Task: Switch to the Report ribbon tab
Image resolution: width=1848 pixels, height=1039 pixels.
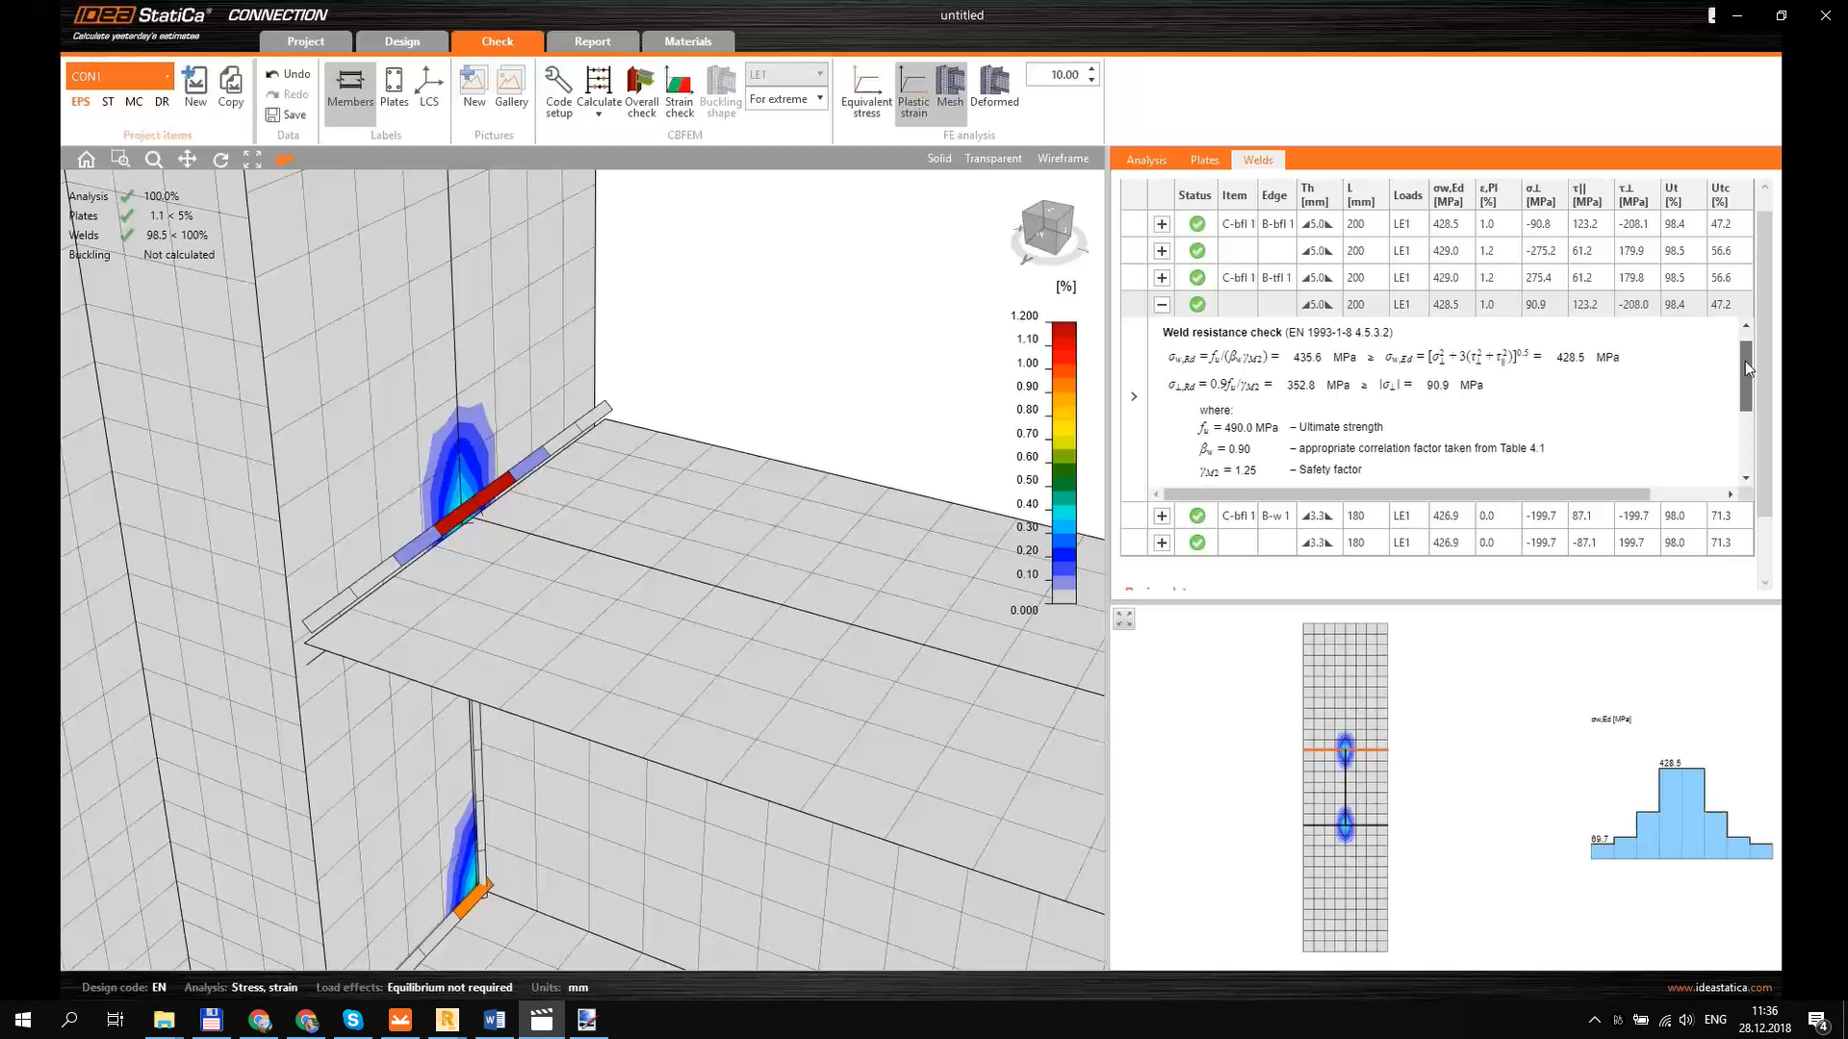Action: click(x=592, y=41)
